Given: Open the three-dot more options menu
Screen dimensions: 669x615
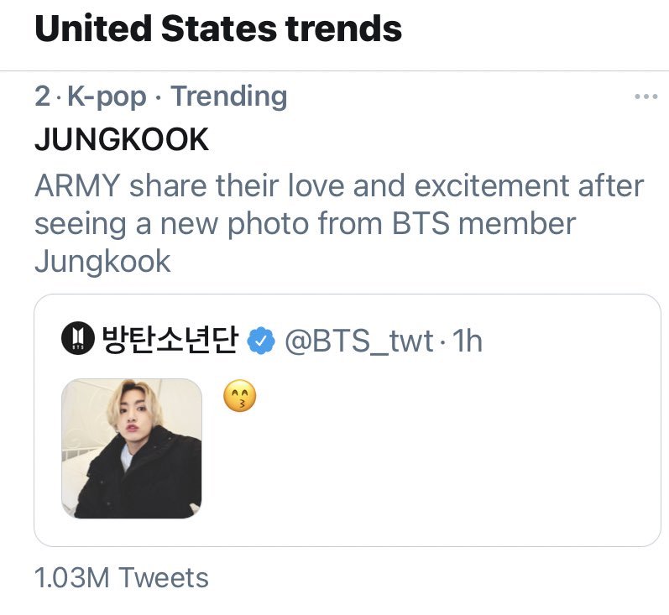Looking at the screenshot, I should pos(645,97).
